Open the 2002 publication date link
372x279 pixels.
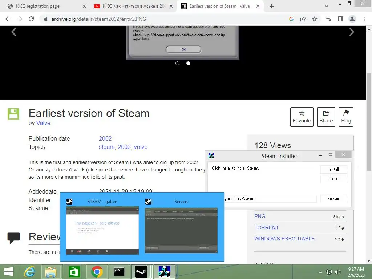(x=105, y=138)
